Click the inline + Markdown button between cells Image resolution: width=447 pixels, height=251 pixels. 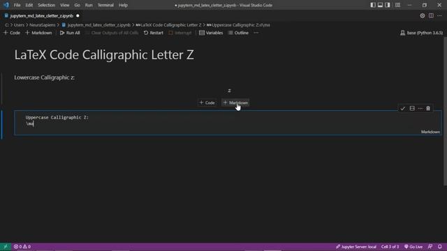pos(235,102)
